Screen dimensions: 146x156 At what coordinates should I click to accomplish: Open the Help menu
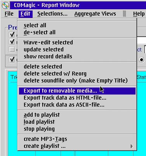click(x=139, y=14)
